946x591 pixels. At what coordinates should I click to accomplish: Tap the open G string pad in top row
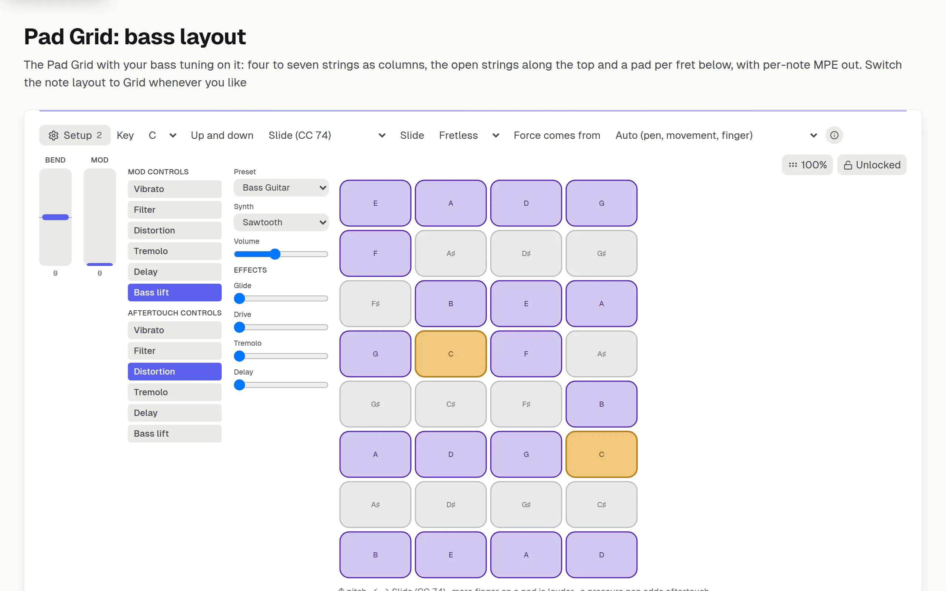[602, 203]
